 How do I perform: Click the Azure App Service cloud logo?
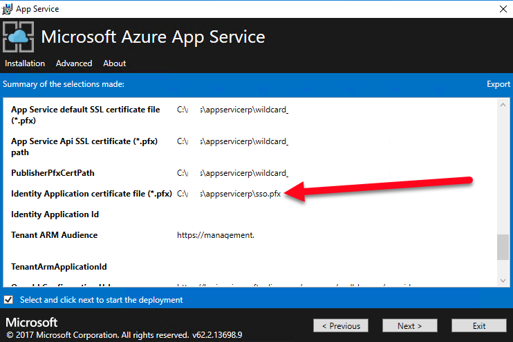coord(18,37)
